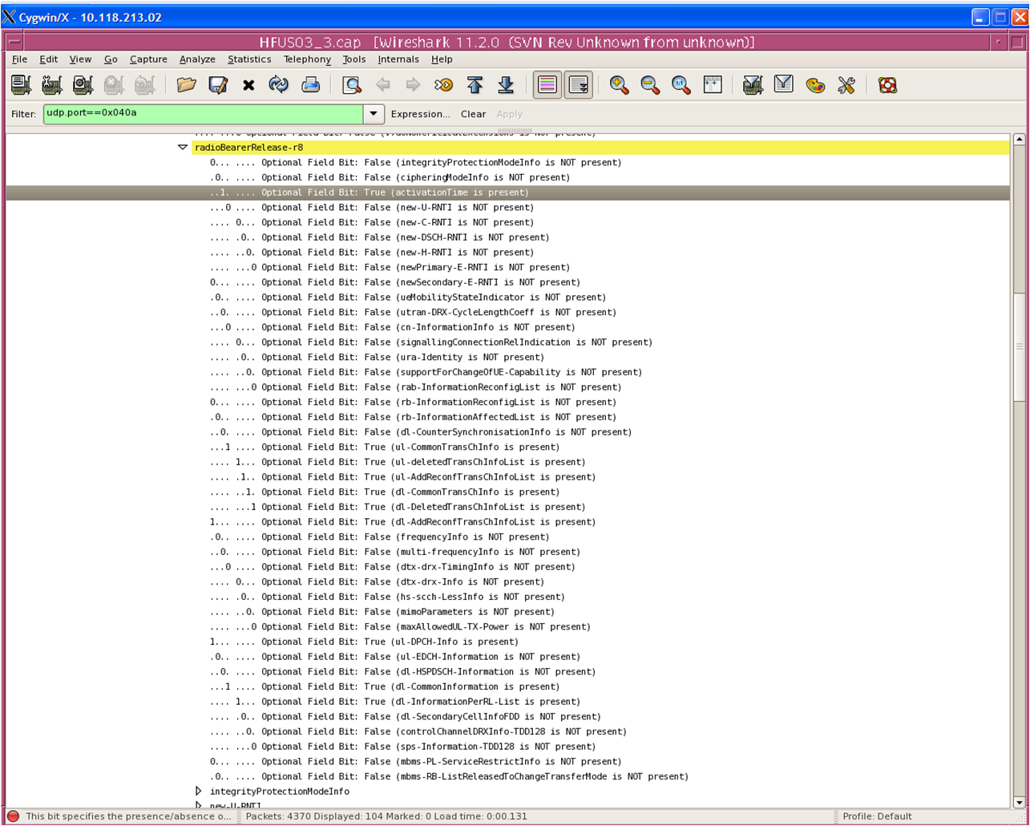The height and width of the screenshot is (826, 1030).
Task: Print packets with the printer icon
Action: click(x=310, y=85)
